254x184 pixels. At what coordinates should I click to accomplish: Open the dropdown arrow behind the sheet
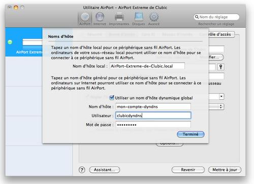[x=221, y=96]
